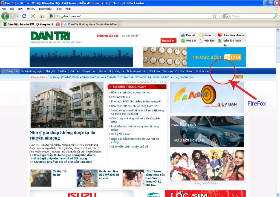Open the list all tabs dropdown

pos(278,24)
